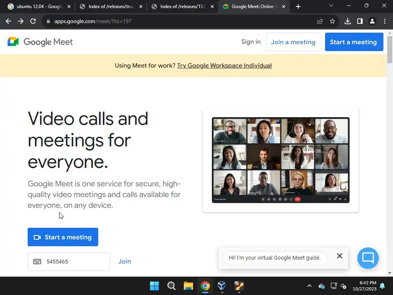Open the blue chat assistant bubble
The height and width of the screenshot is (295, 393).
(368, 258)
